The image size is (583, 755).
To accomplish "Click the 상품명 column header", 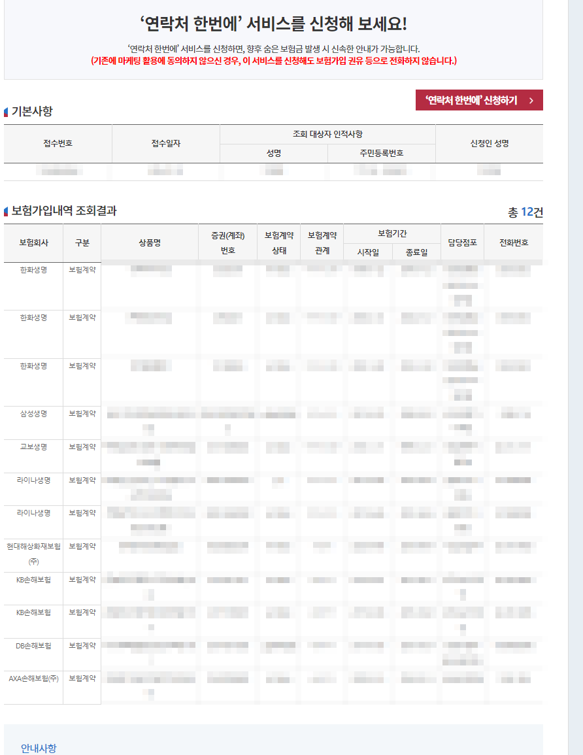I will (x=149, y=243).
